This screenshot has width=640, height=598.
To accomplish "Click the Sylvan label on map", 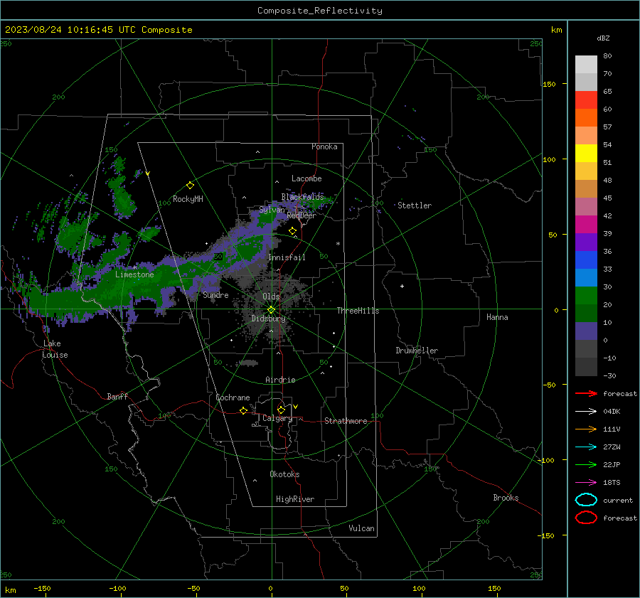I will point(272,210).
